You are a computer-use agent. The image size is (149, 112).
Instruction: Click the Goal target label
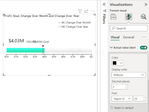tap(41, 42)
